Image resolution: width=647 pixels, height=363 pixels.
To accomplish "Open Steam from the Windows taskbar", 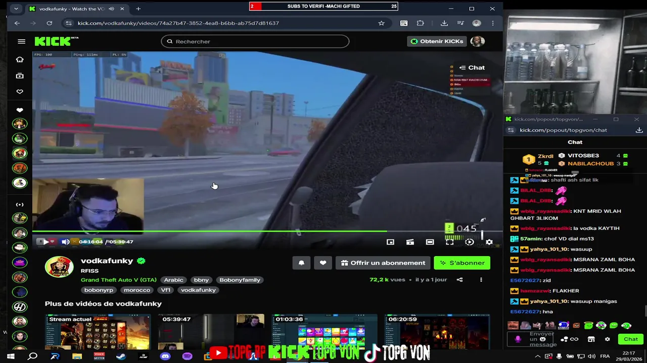I will tap(121, 356).
